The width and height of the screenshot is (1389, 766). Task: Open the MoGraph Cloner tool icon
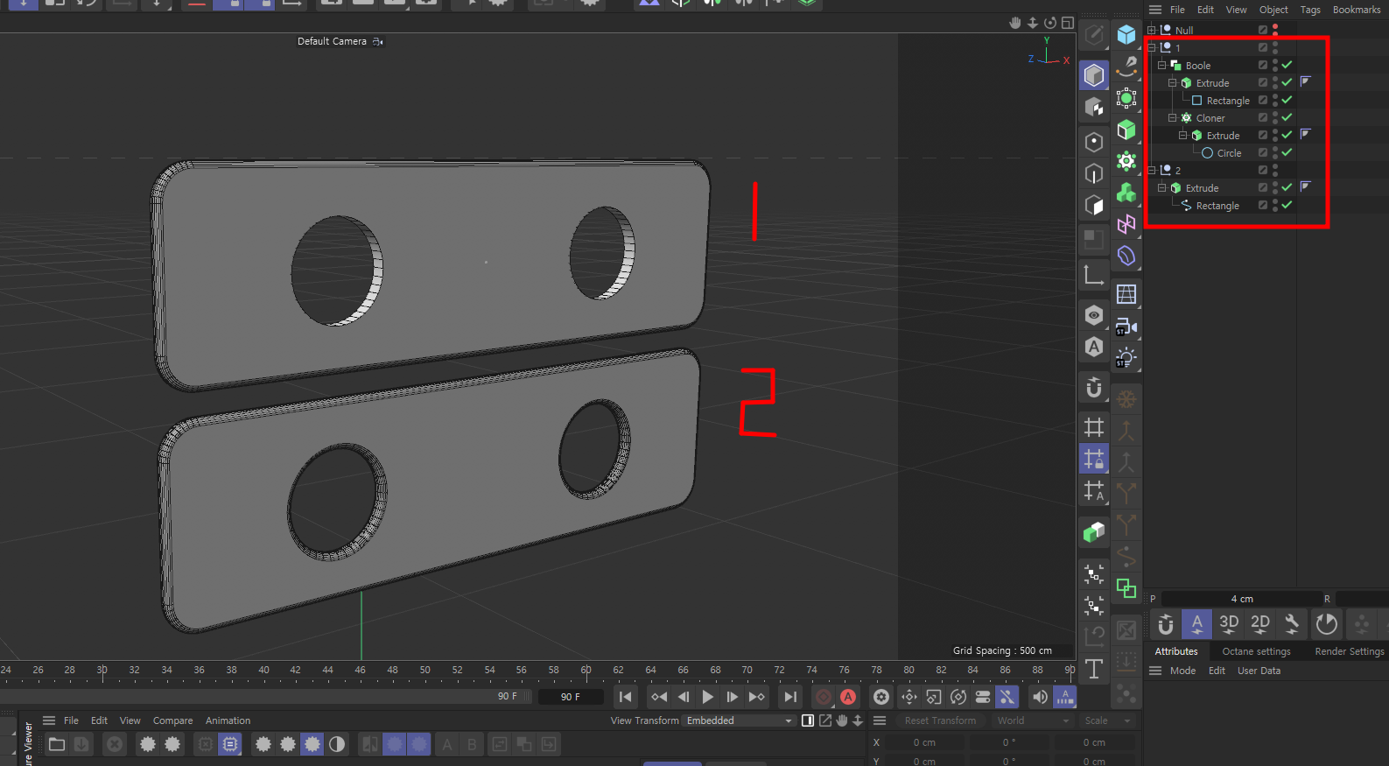[x=1126, y=161]
